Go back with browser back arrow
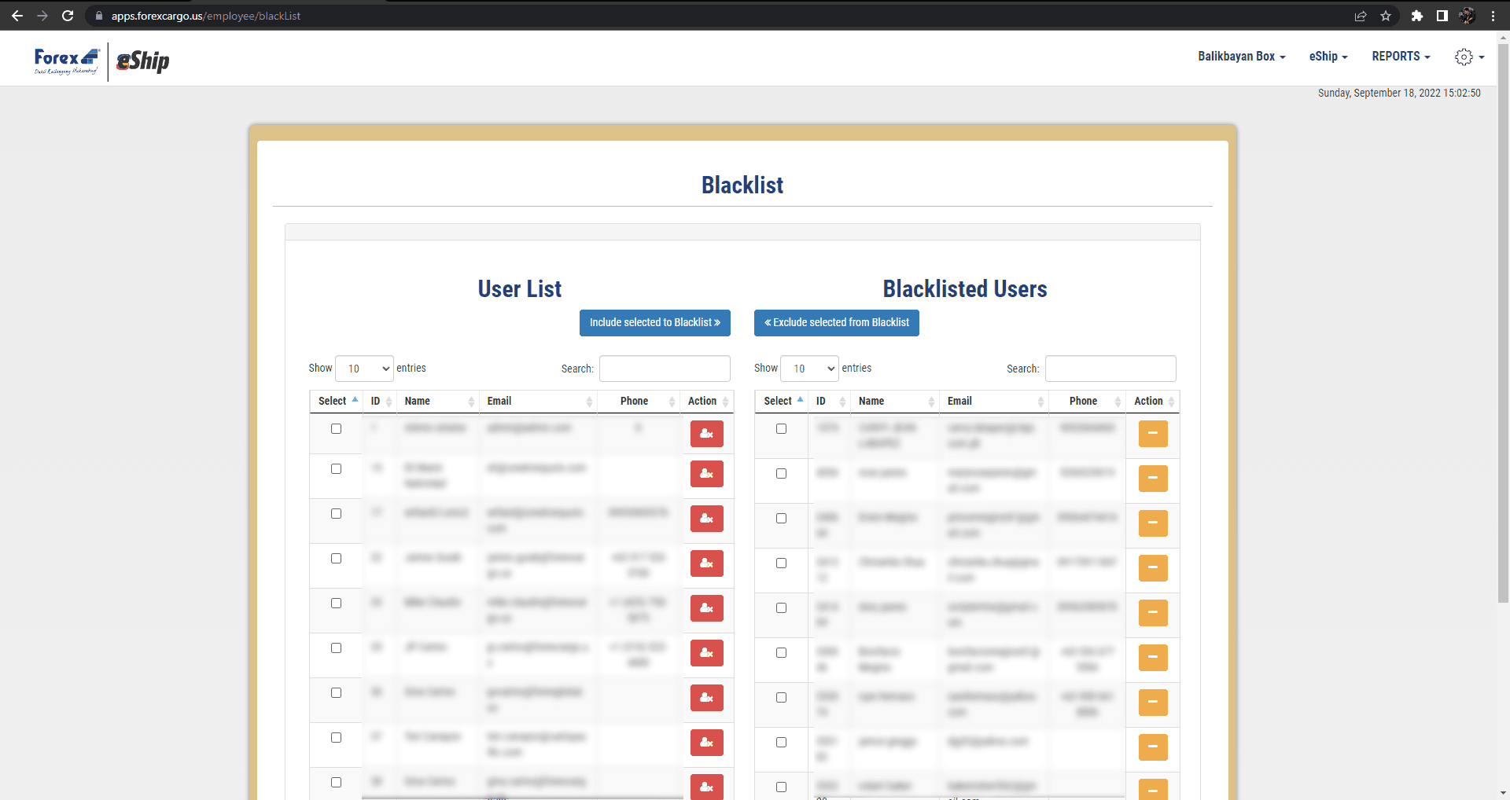This screenshot has width=1510, height=800. (17, 16)
